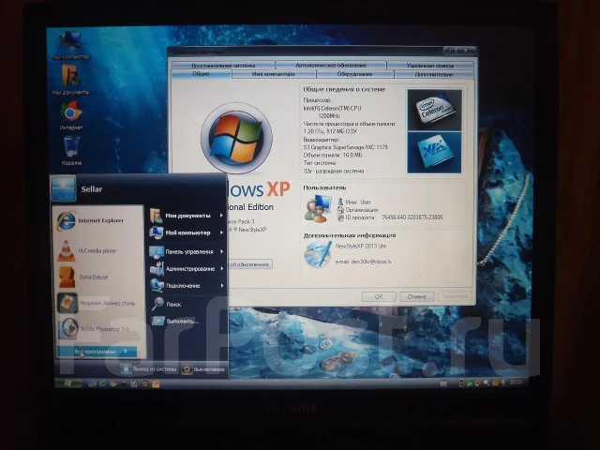Switch to Удаленные сеансы tab
Image resolution: width=600 pixels, height=450 pixels.
tap(430, 66)
